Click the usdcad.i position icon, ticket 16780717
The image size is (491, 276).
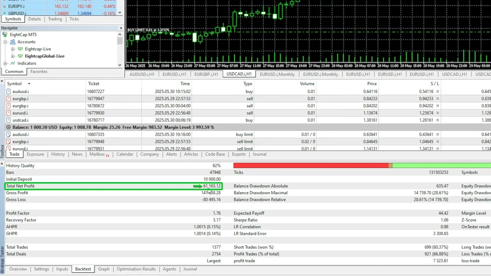tap(8, 120)
